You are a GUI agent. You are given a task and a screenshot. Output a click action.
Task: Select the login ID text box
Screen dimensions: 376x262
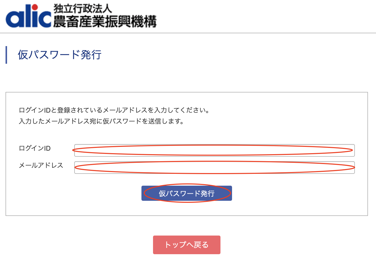[x=214, y=150]
